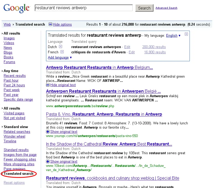Focus the search query input field
This screenshot has width=214, height=188.
coord(84,8)
